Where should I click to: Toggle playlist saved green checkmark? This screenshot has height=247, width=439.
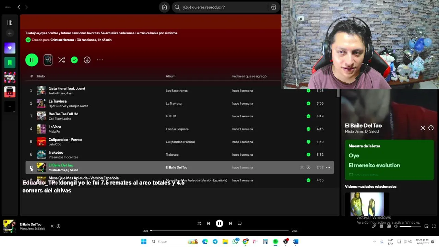point(74,60)
